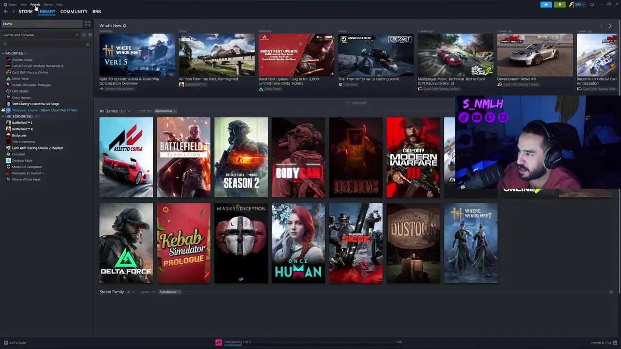
Task: Open Once Human game tile
Action: pyautogui.click(x=298, y=243)
